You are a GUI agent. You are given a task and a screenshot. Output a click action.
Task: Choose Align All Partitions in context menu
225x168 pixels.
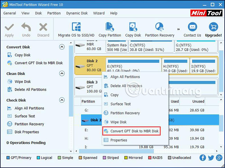[135, 77]
